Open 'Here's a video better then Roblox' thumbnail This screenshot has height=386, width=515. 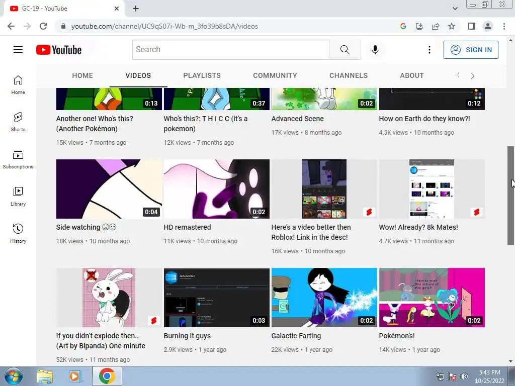(324, 189)
